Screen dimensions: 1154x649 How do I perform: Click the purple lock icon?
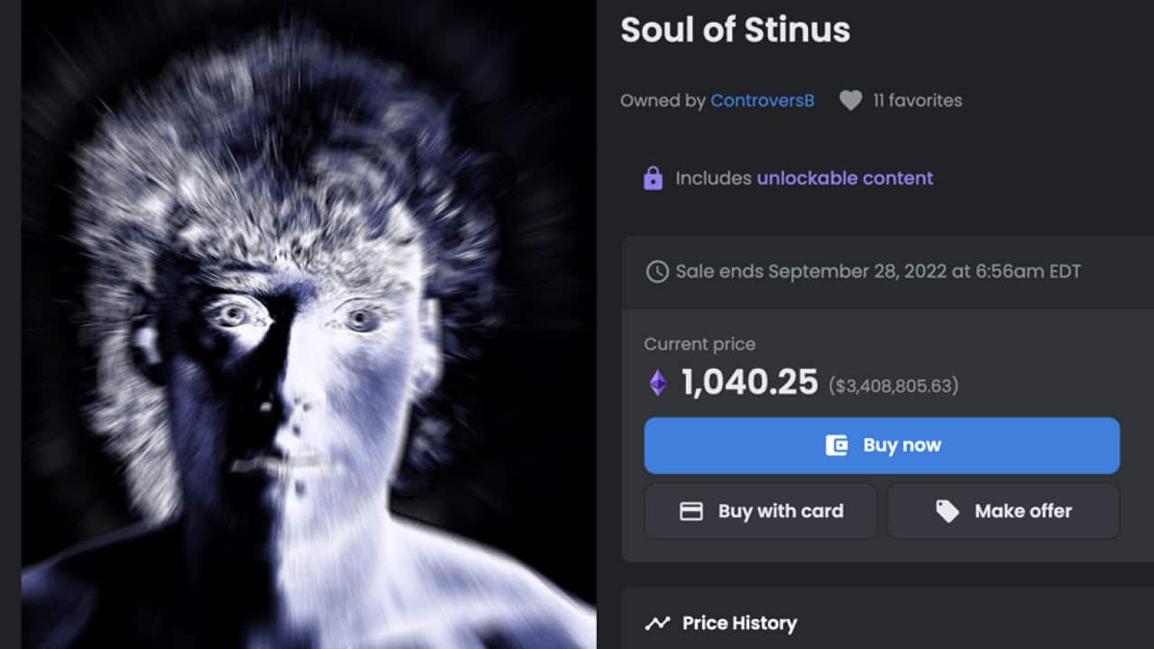point(653,178)
